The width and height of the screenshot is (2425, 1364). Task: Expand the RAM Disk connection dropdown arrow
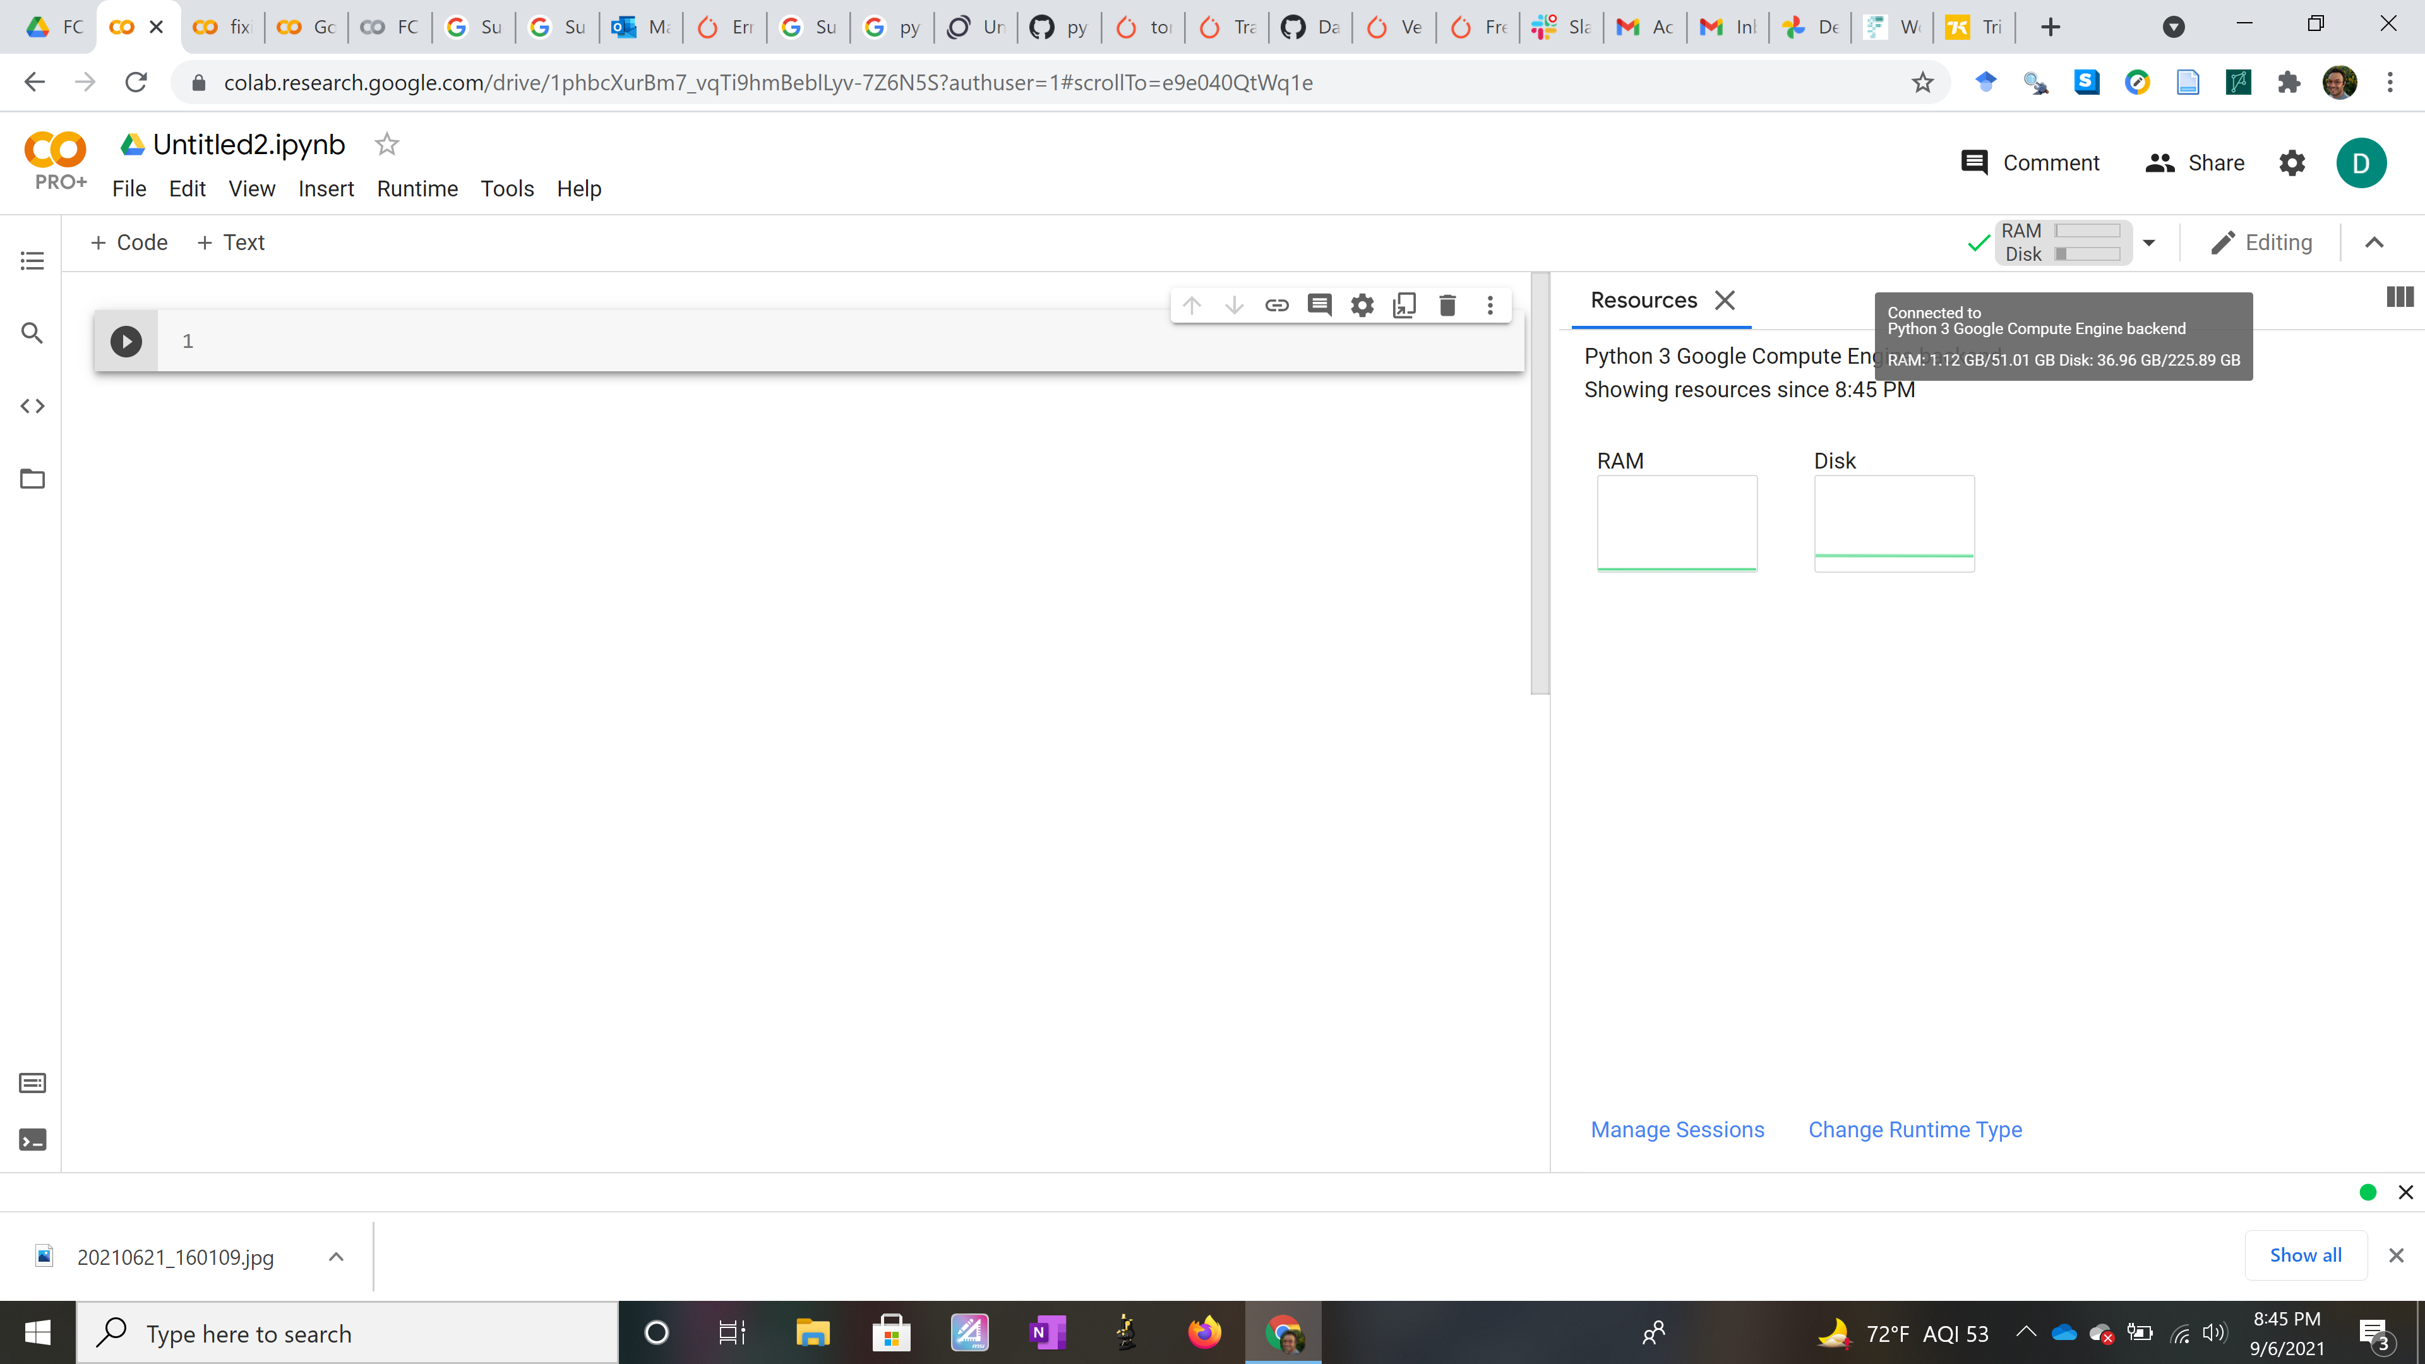click(2148, 243)
